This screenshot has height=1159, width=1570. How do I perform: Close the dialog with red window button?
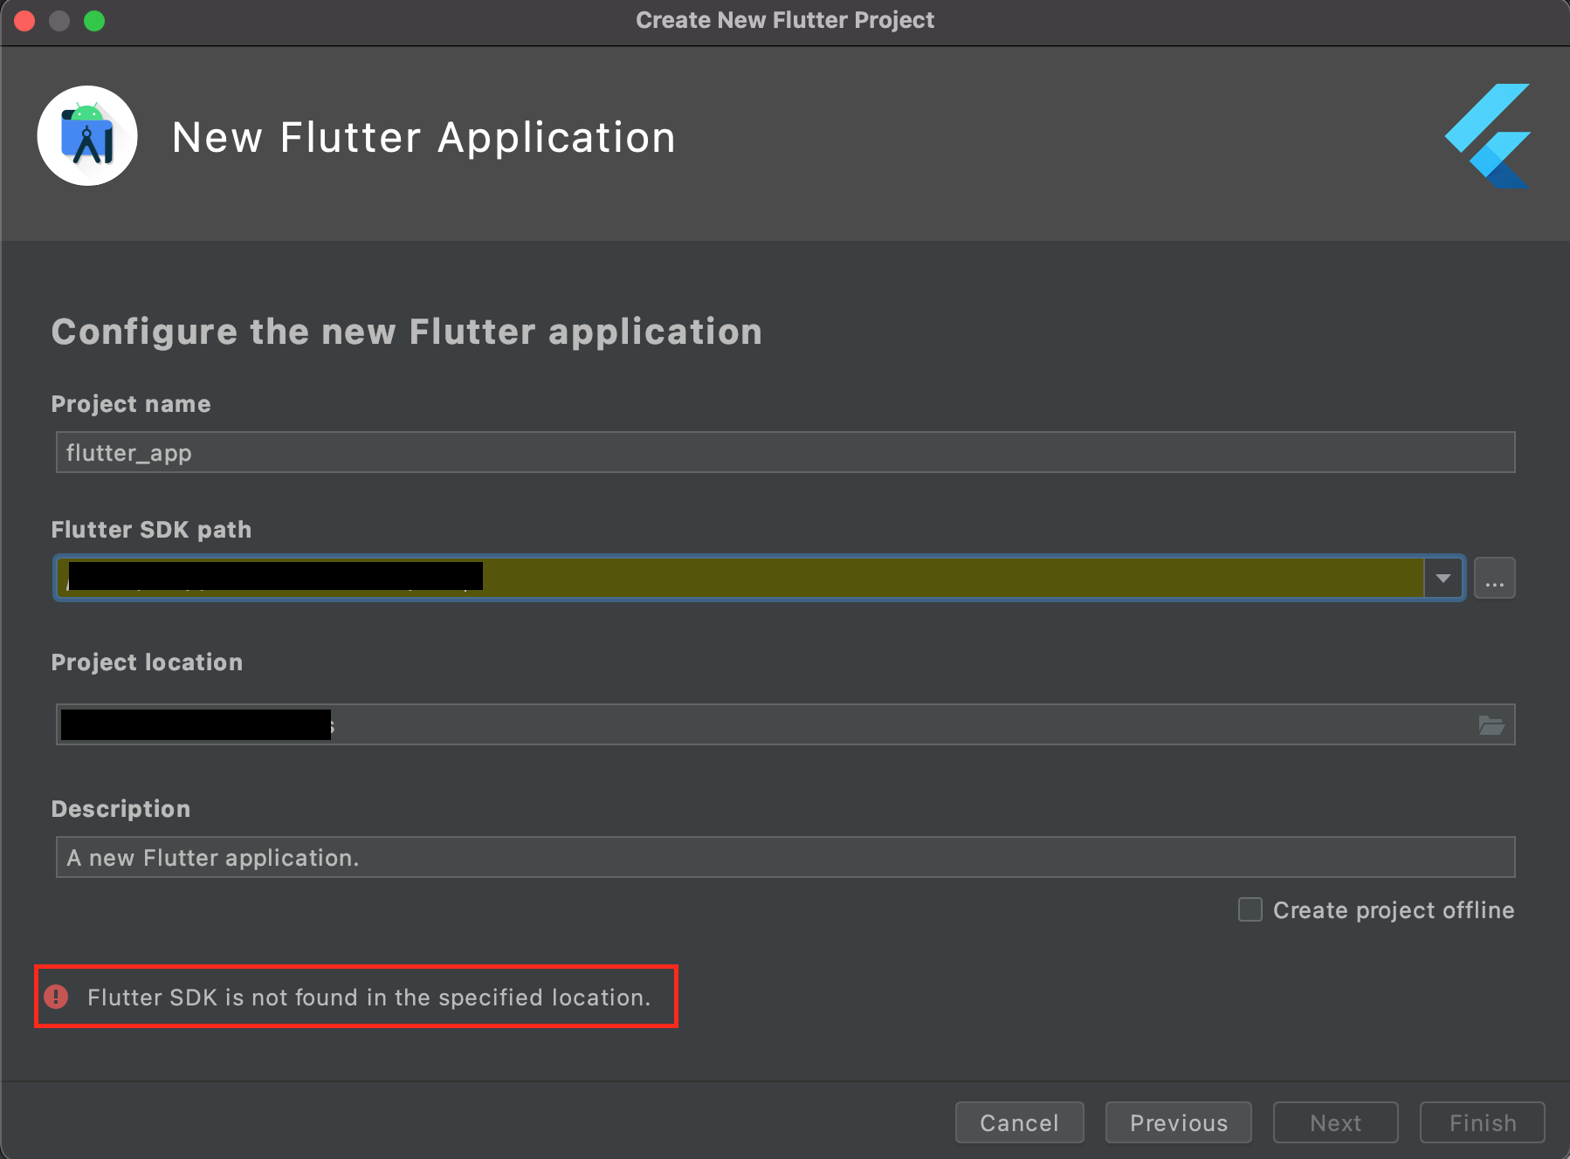[24, 20]
